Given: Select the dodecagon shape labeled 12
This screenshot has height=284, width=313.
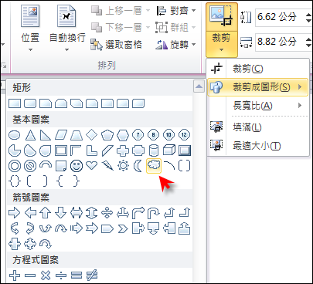Looking at the screenshot, I should (x=184, y=135).
